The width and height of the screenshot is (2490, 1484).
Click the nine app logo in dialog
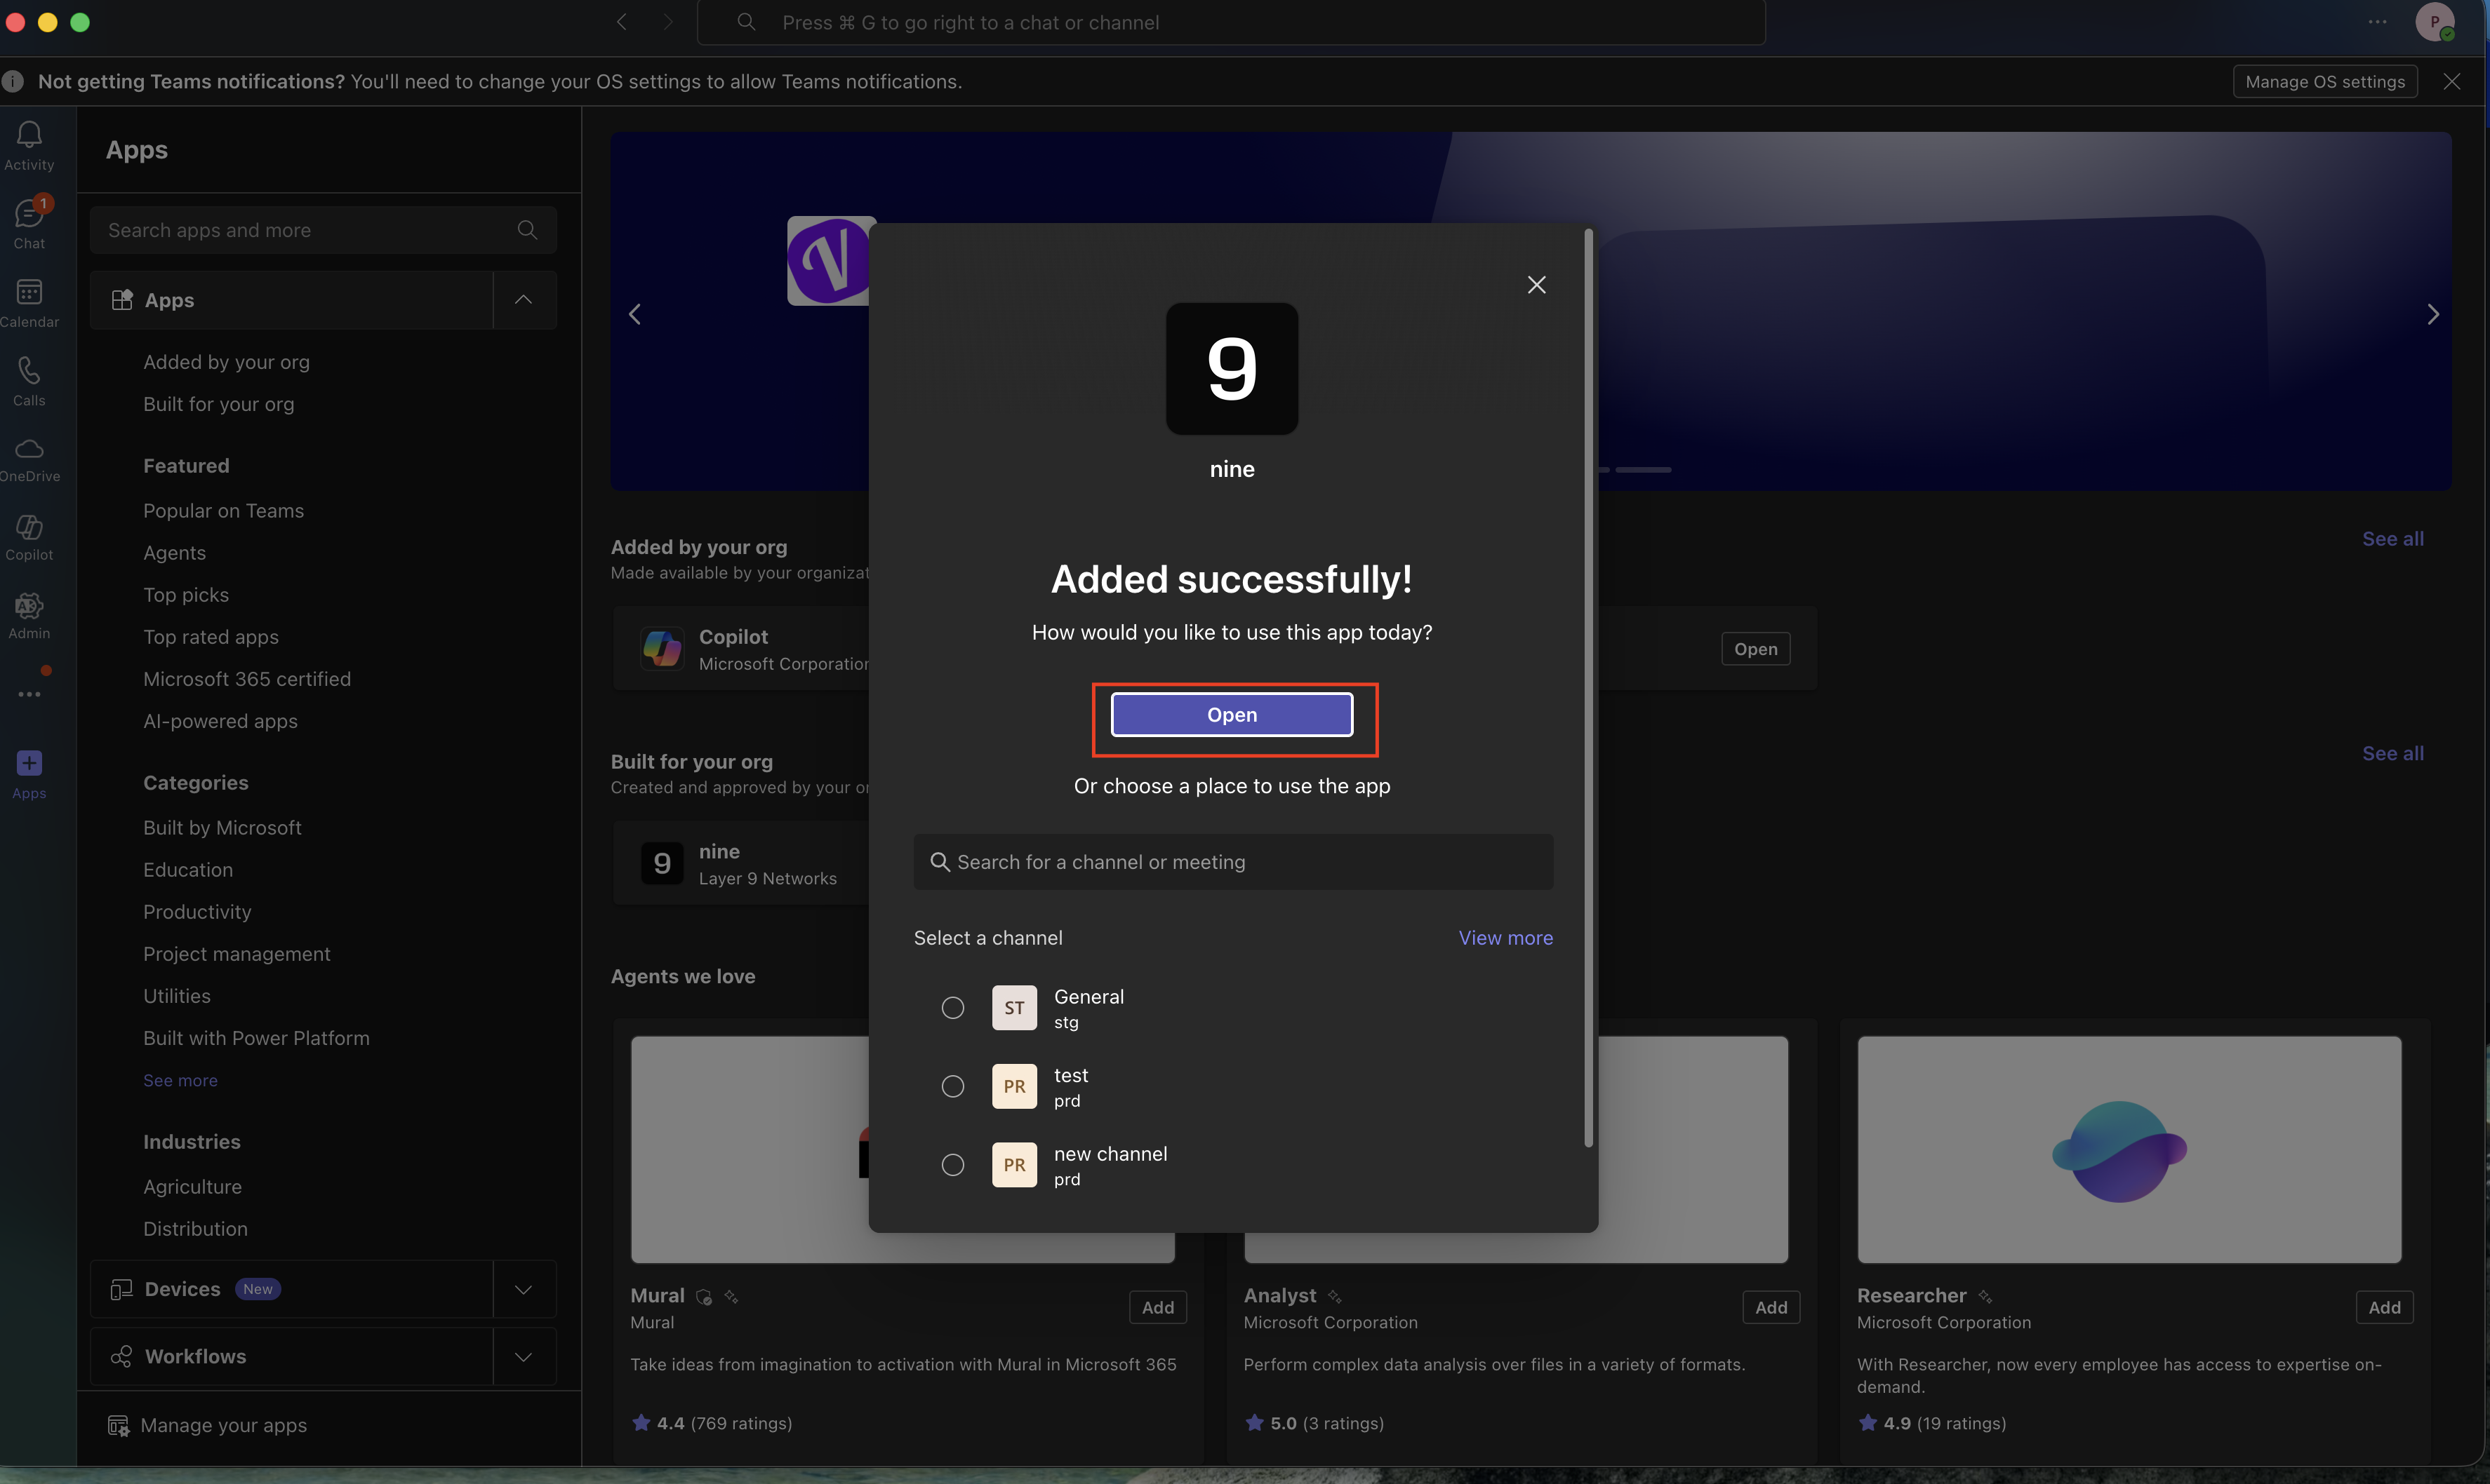click(1232, 369)
